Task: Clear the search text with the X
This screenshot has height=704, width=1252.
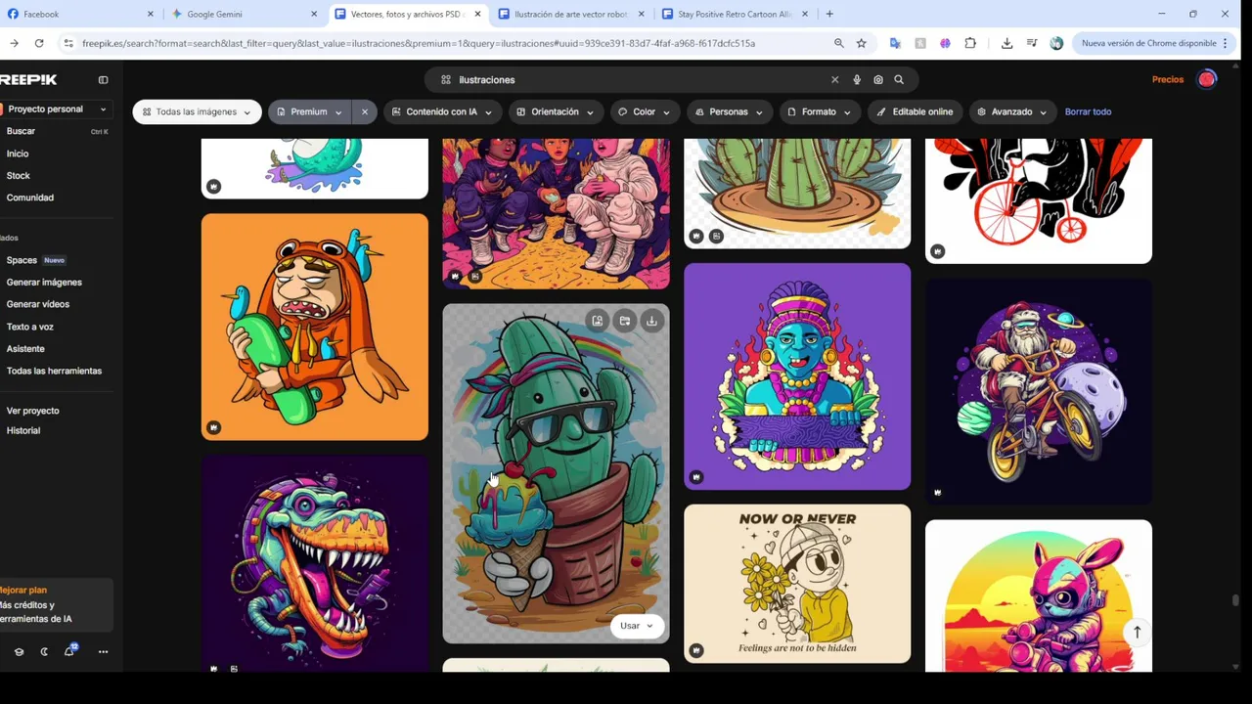Action: pyautogui.click(x=834, y=80)
